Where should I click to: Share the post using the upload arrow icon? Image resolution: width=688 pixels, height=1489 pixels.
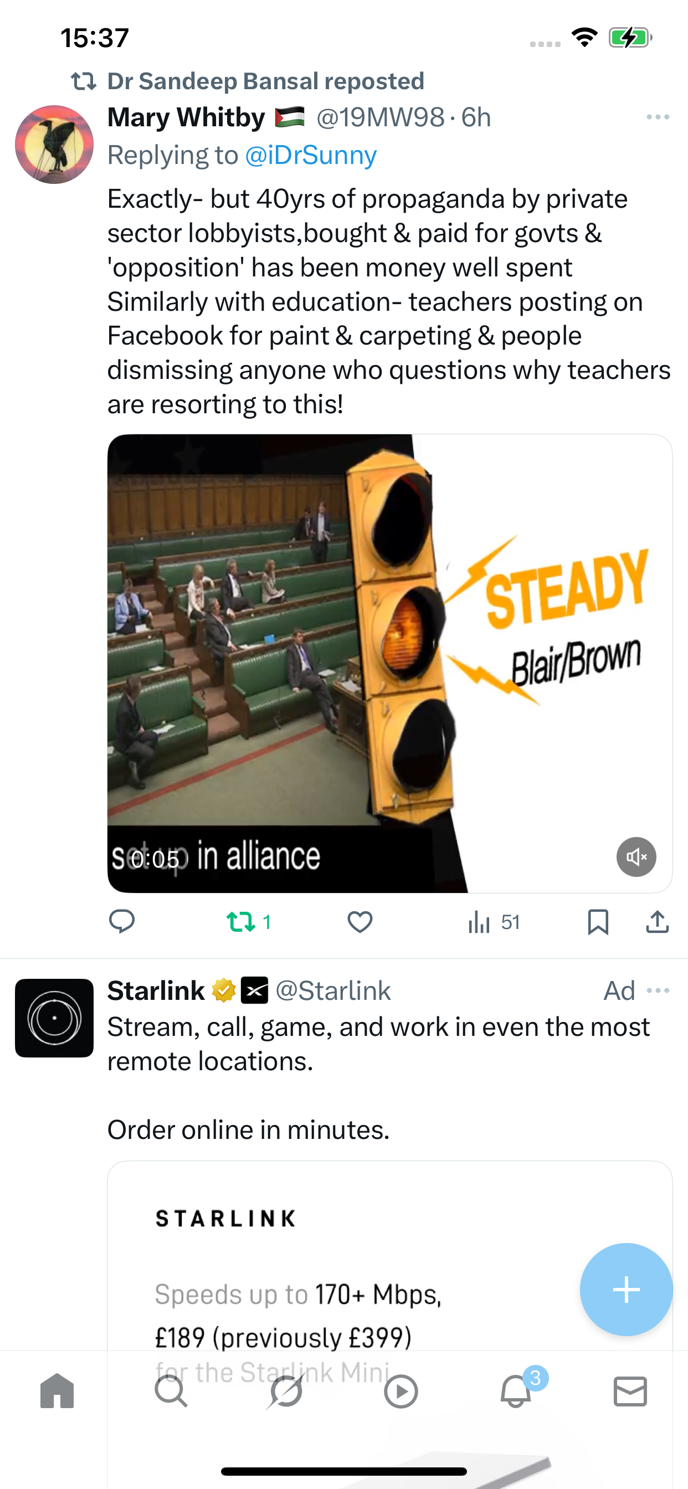tap(658, 921)
